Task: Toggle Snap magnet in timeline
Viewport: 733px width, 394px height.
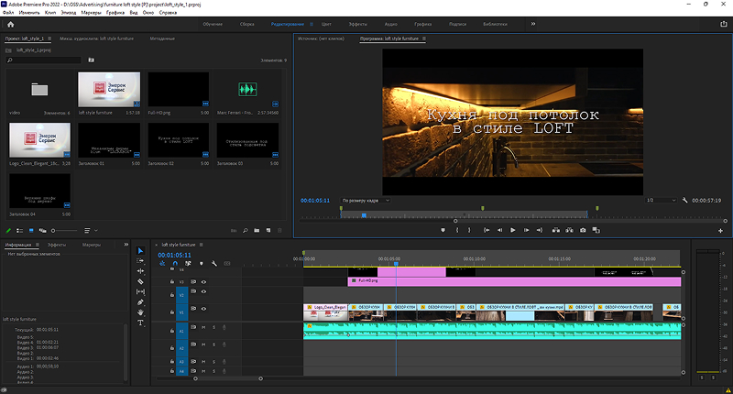Action: point(175,264)
